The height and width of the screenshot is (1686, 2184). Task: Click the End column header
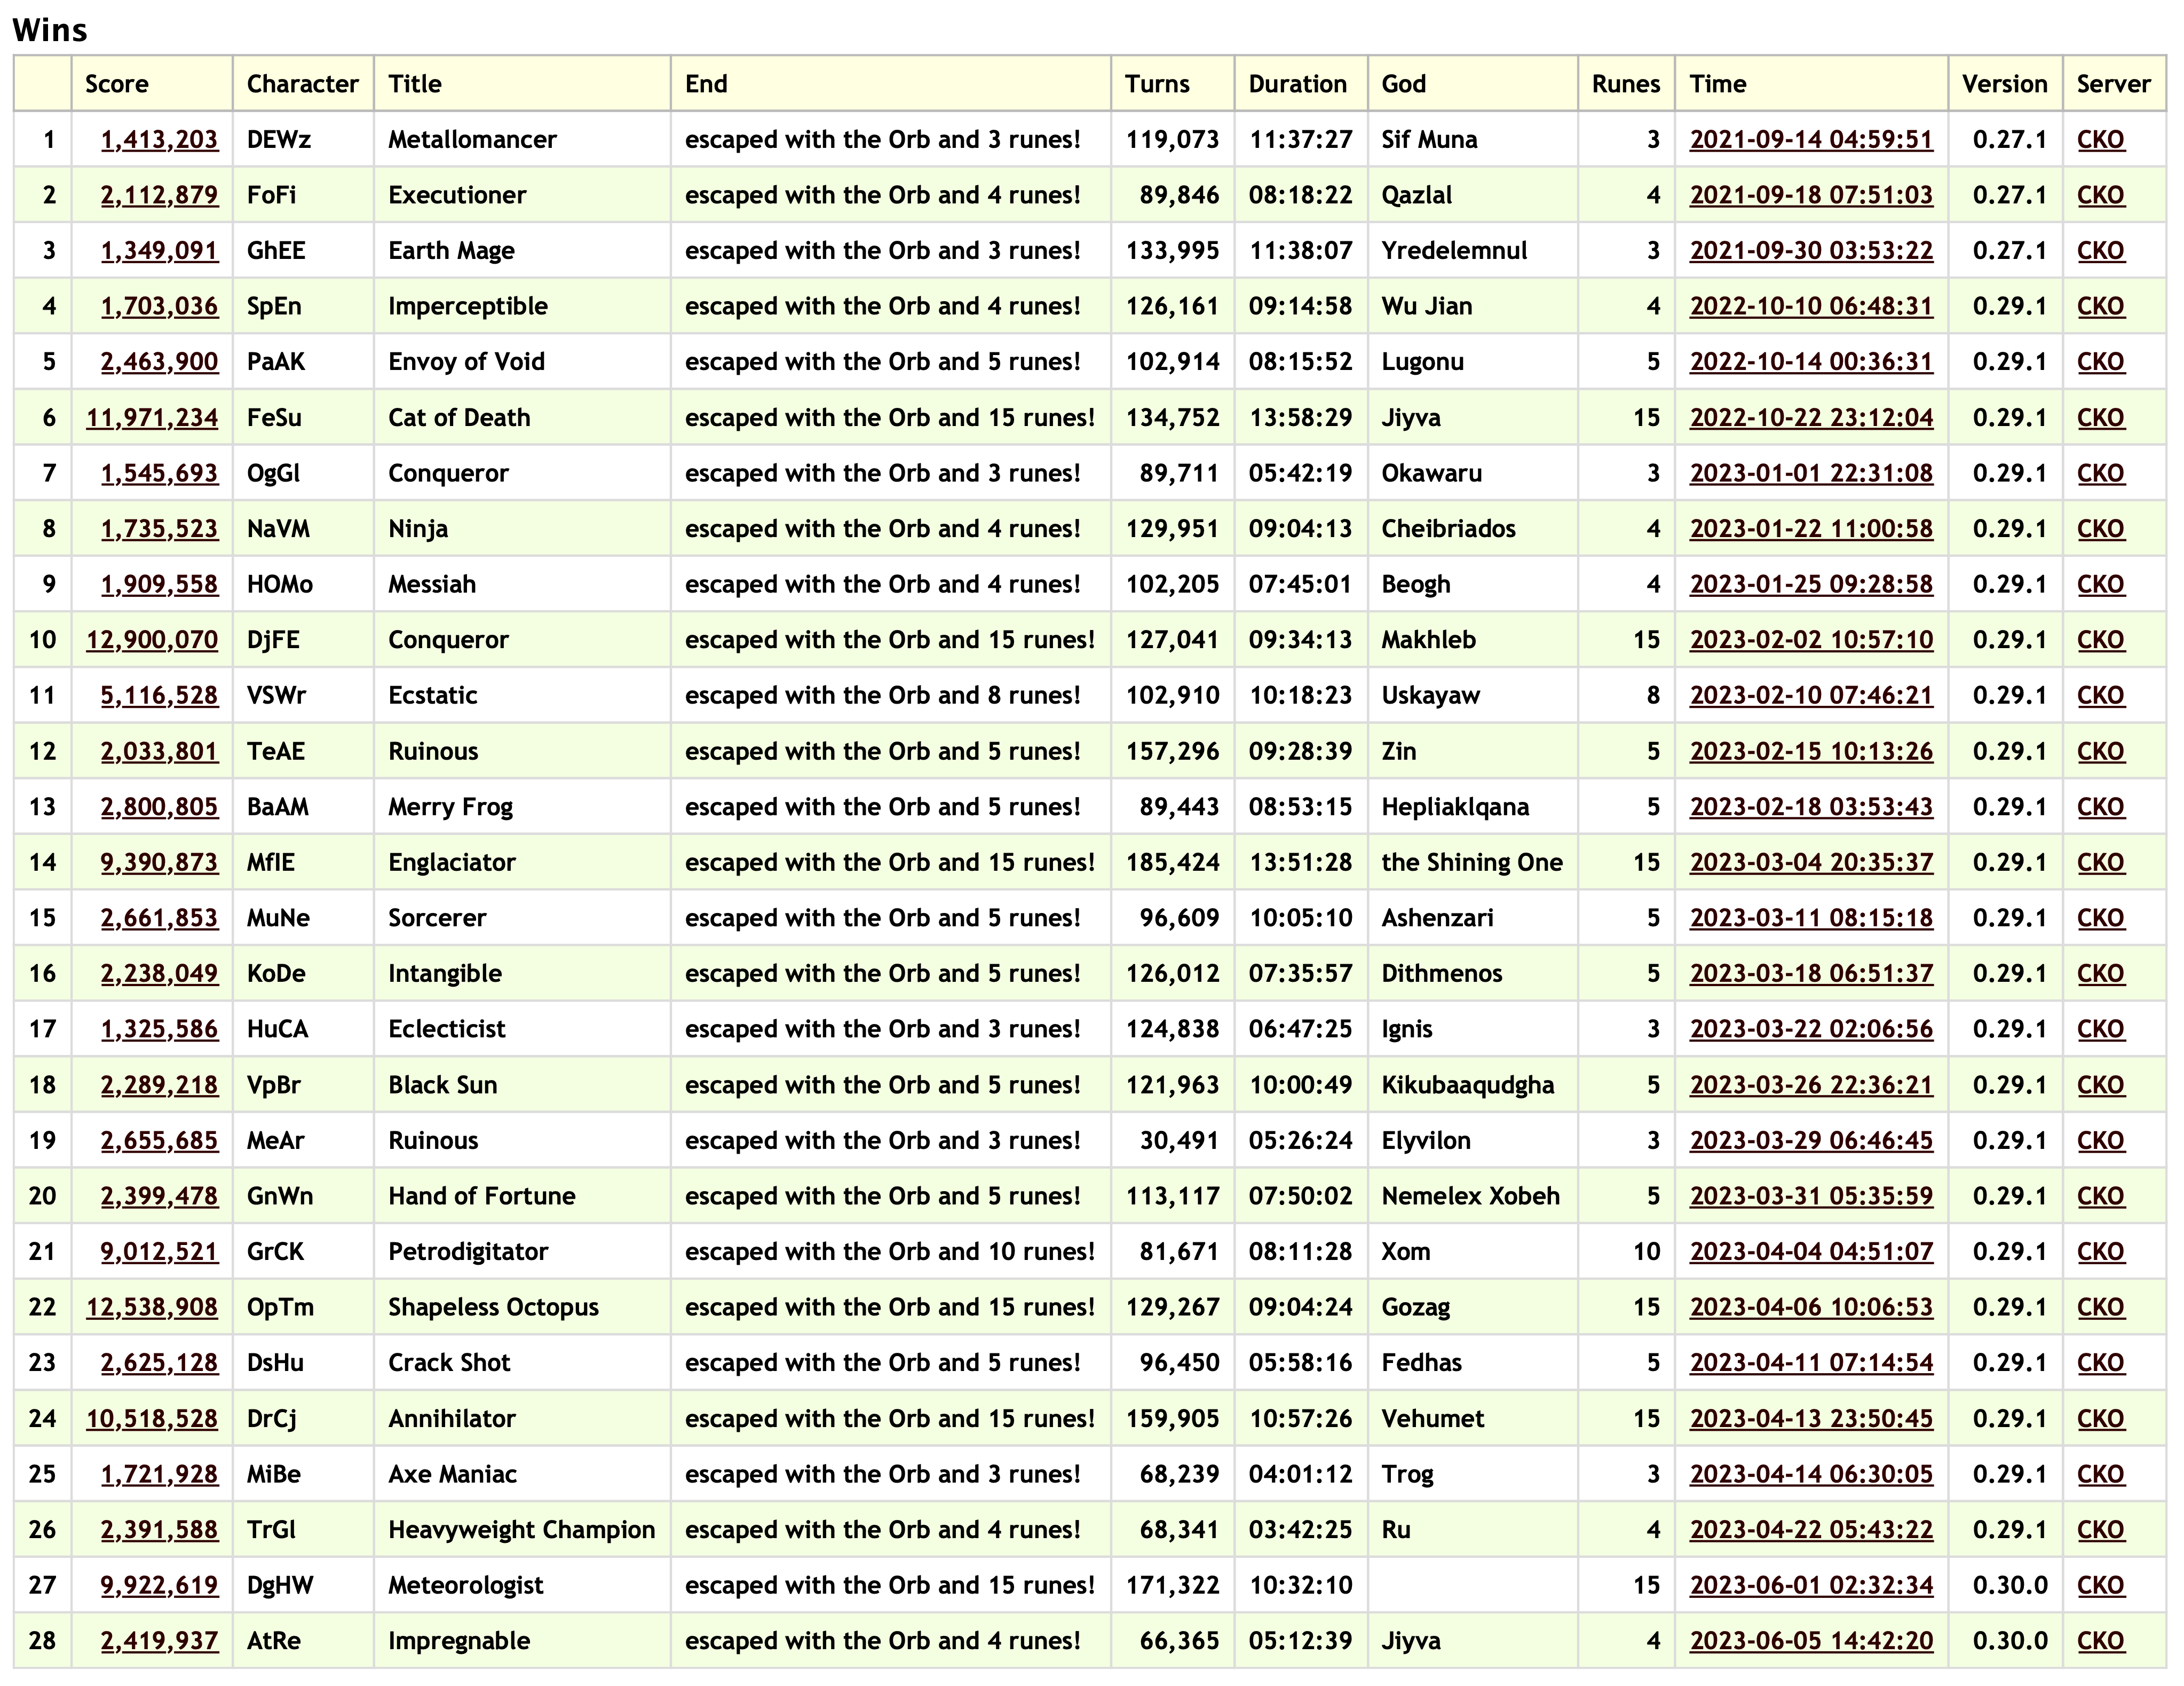[891, 83]
